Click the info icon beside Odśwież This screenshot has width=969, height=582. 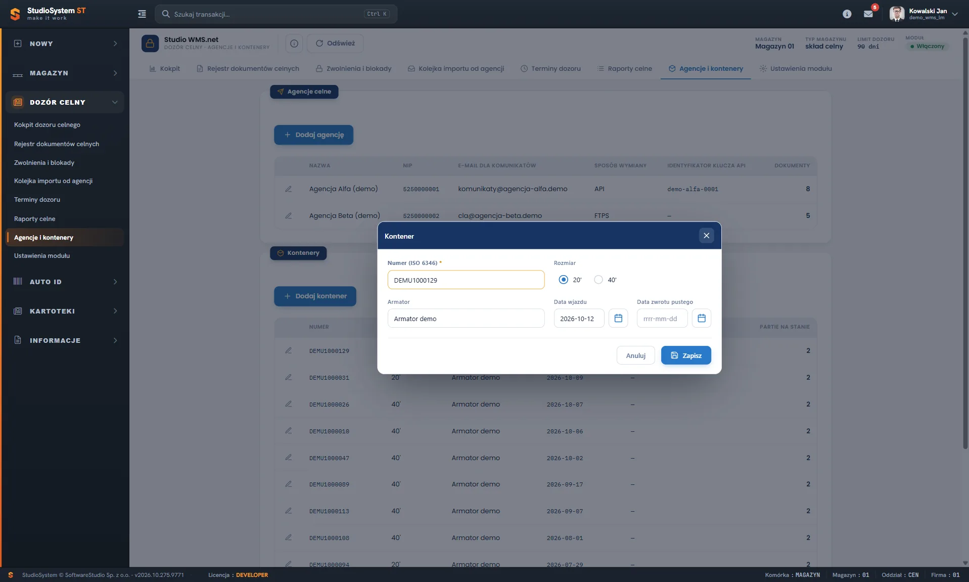click(294, 43)
